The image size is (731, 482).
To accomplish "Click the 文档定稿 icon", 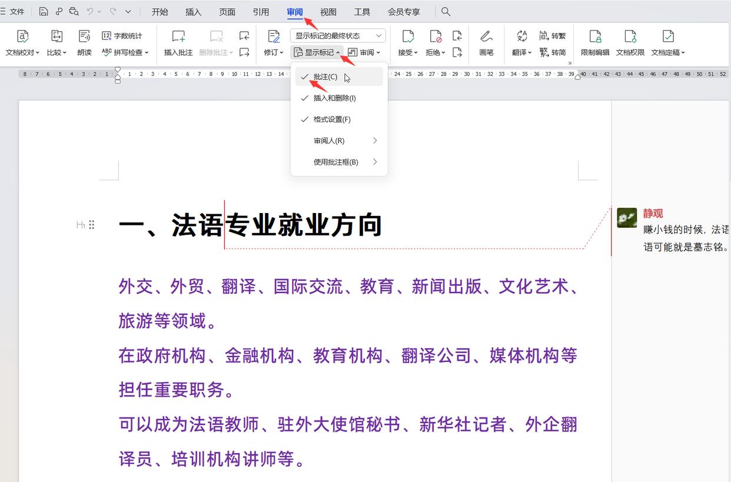I will point(668,36).
